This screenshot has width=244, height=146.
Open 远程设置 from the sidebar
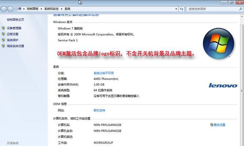(x=12, y=34)
